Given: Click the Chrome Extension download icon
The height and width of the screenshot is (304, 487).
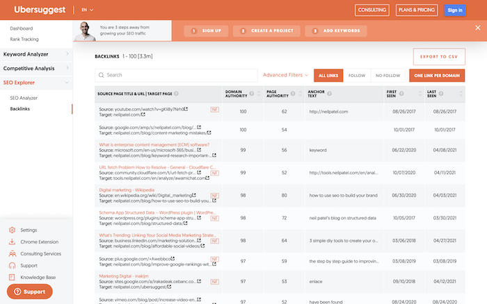Looking at the screenshot, I should (12, 242).
